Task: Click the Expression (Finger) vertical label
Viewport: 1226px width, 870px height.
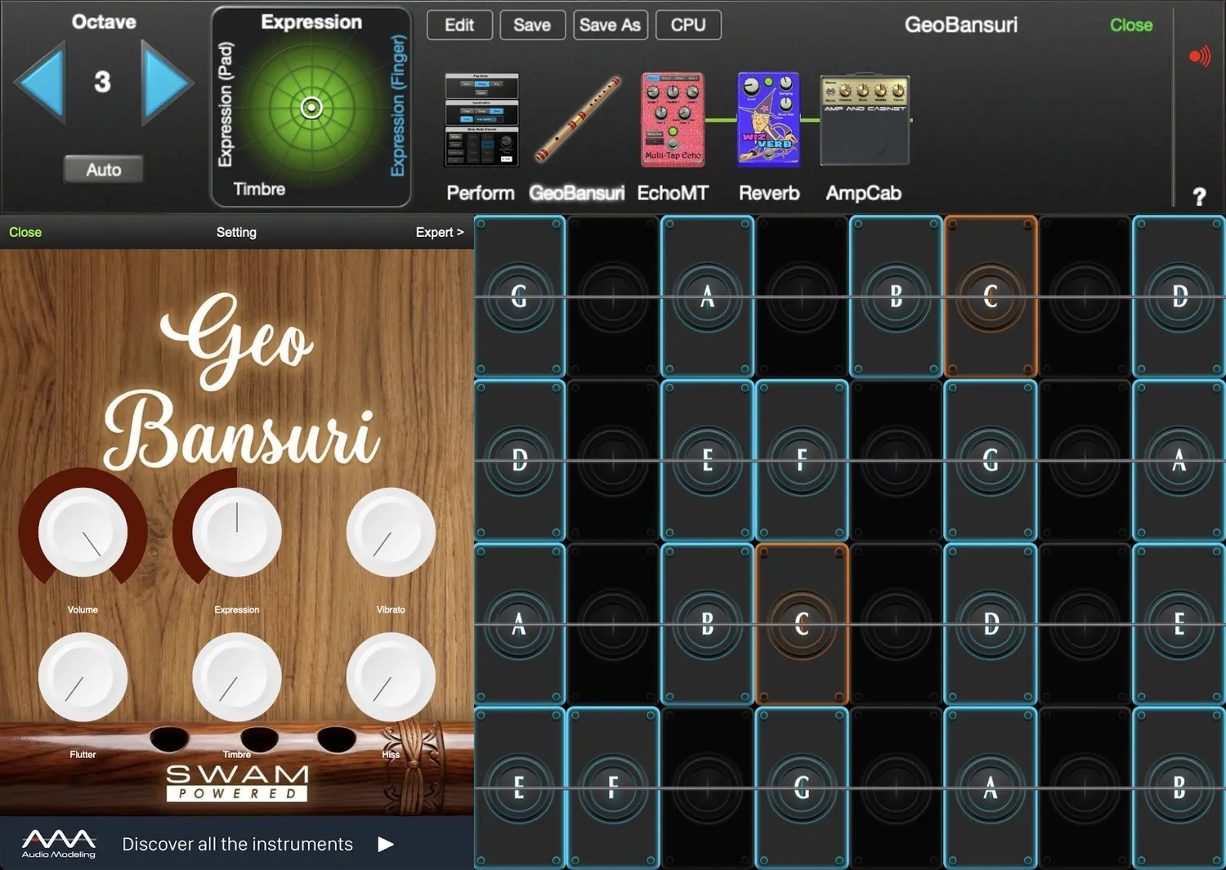Action: tap(398, 105)
